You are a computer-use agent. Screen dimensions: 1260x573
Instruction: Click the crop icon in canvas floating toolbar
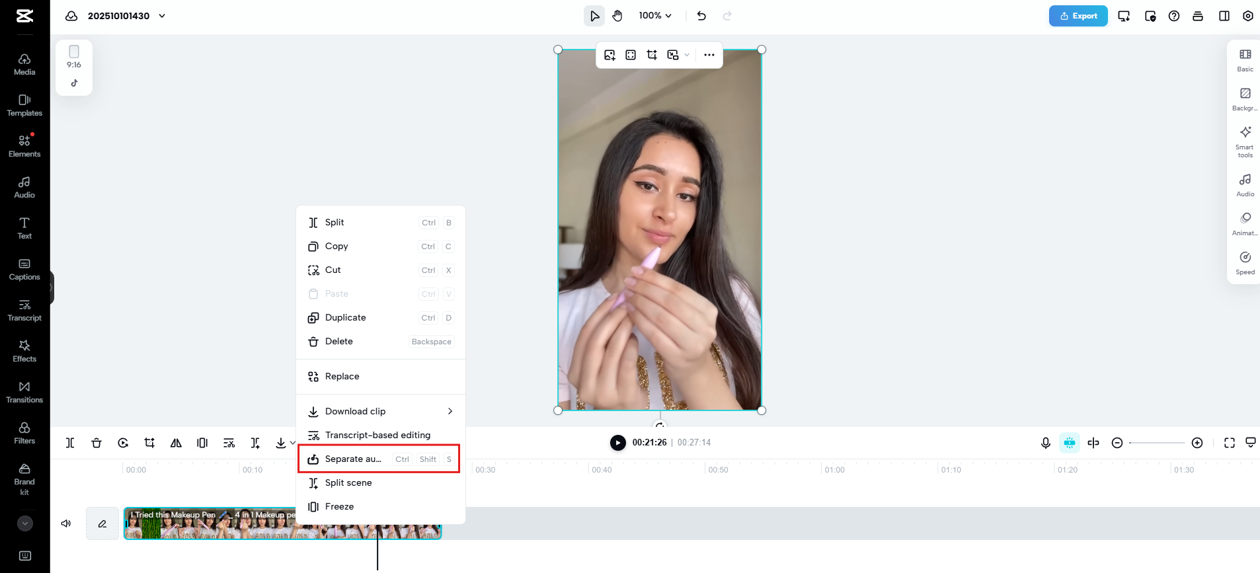[x=652, y=55]
